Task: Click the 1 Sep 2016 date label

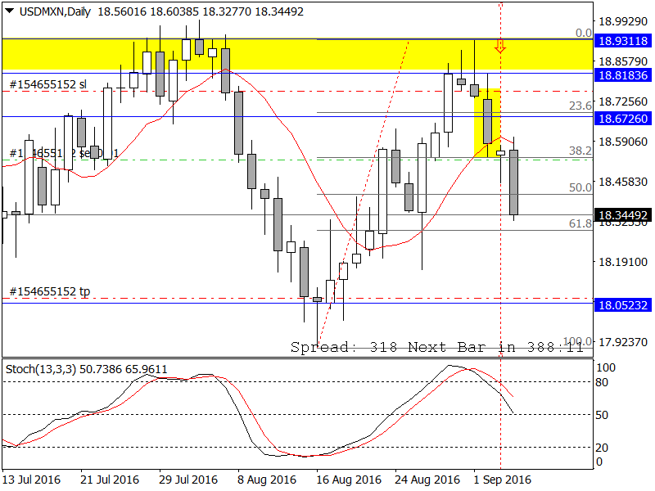Action: point(502,480)
